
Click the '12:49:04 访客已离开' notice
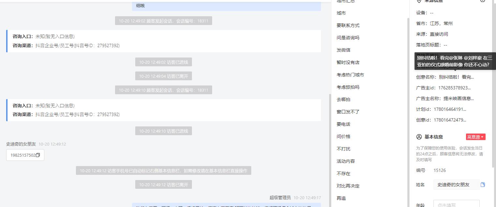pyautogui.click(x=164, y=76)
